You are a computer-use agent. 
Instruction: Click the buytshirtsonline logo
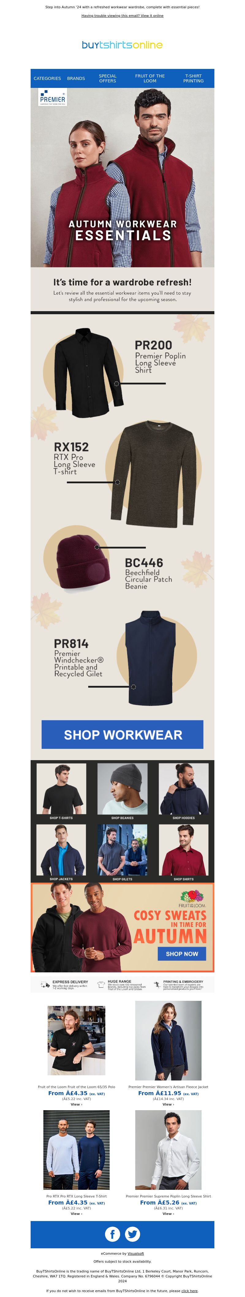pos(122,45)
